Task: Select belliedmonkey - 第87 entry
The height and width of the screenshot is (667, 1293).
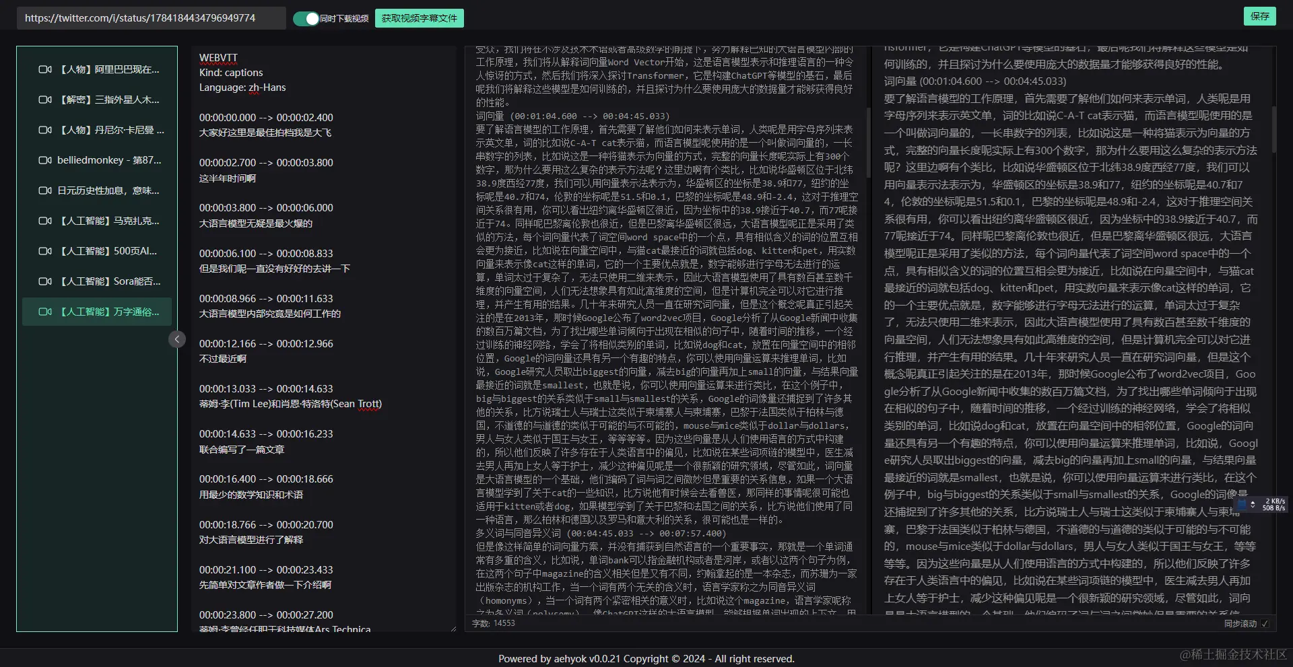Action: coord(97,160)
